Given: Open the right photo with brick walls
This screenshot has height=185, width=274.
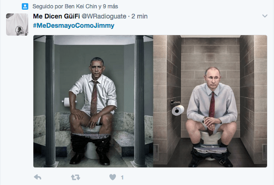Looking at the screenshot, I should [x=210, y=101].
